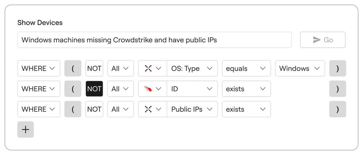Viewport: 363px width, 155px height.
Task: Open the Windows value dropdown
Action: click(300, 69)
